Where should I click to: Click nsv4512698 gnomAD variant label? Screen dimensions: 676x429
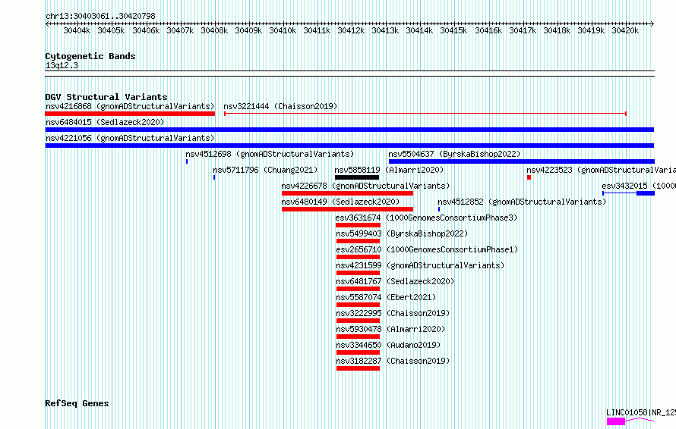tap(270, 154)
